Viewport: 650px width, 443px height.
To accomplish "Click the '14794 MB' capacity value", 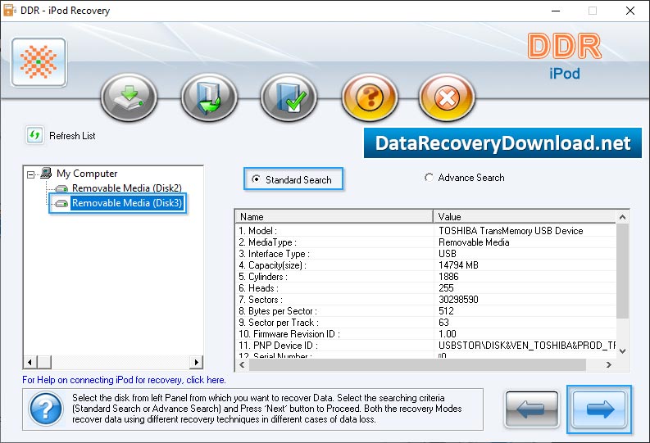I will coord(458,265).
